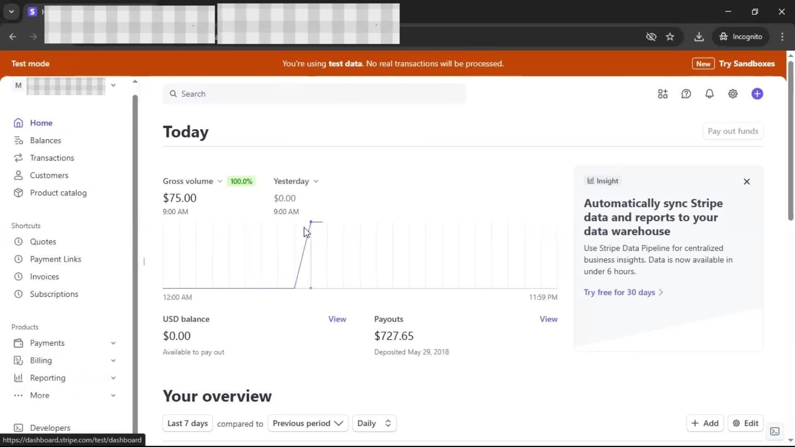
Task: Click the Last 7 days button
Action: [x=187, y=423]
